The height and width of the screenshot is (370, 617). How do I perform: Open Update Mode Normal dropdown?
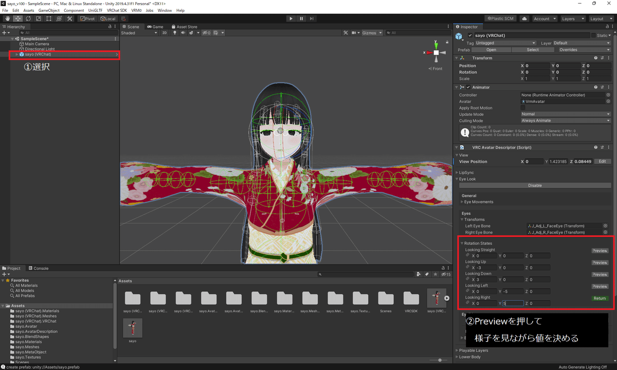tap(566, 114)
